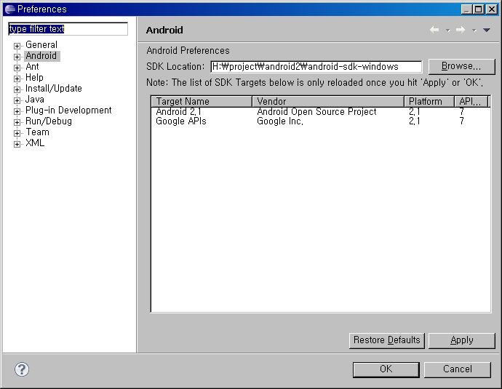
Task: Expand the Android tree node
Action: [x=17, y=57]
